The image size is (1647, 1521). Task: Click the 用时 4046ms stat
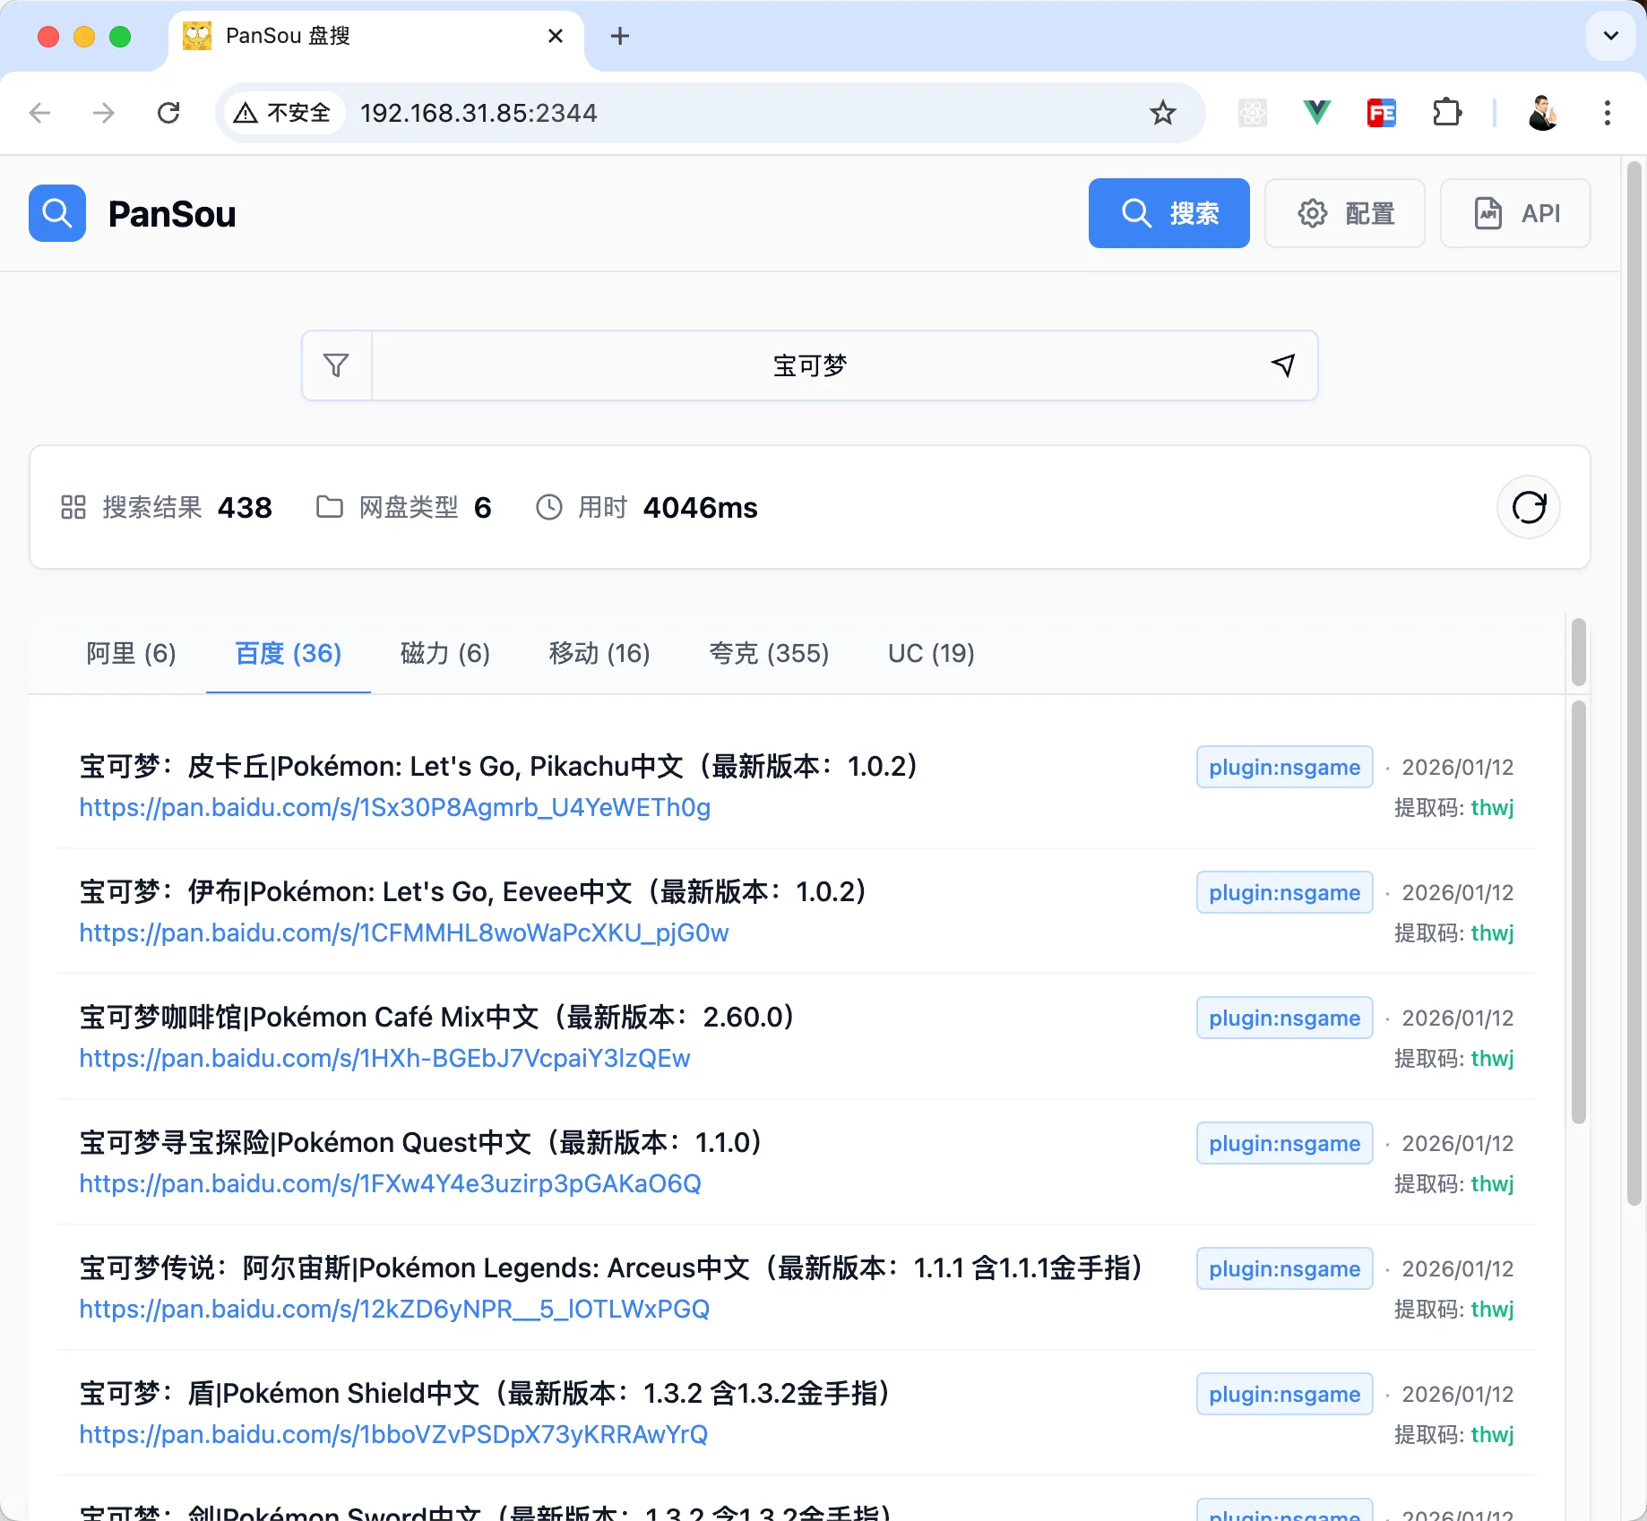click(646, 507)
